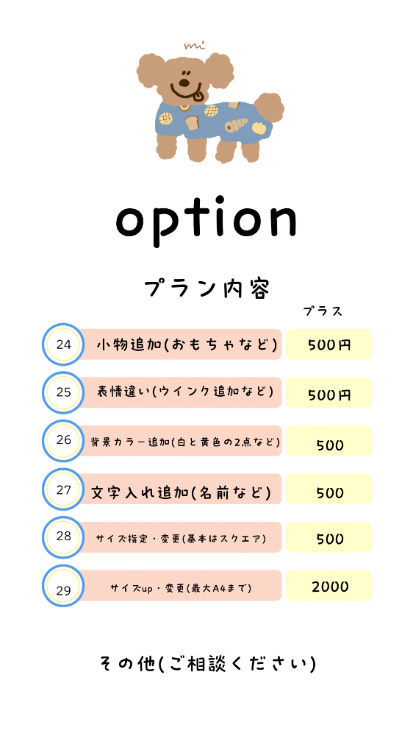Click the 500円 price box for option 24
413x736 pixels.
coord(328,344)
